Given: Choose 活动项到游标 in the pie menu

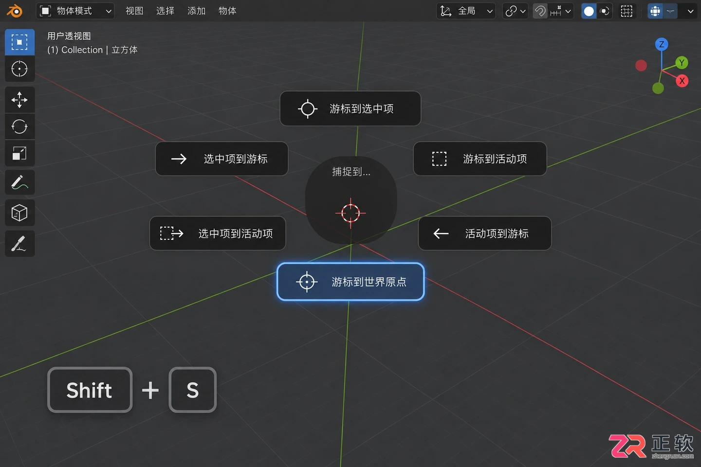Looking at the screenshot, I should click(x=485, y=233).
